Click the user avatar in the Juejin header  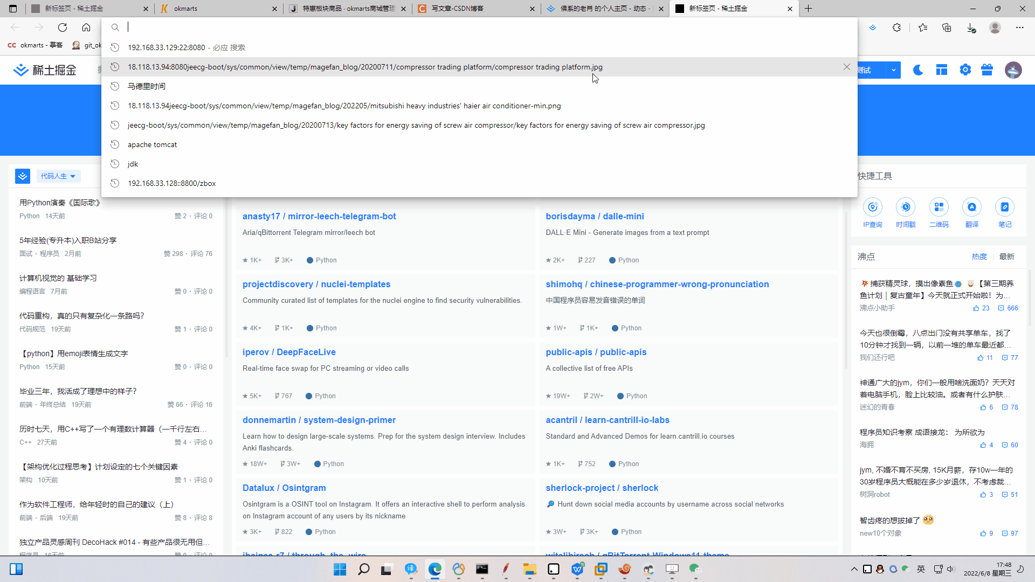pyautogui.click(x=1014, y=70)
